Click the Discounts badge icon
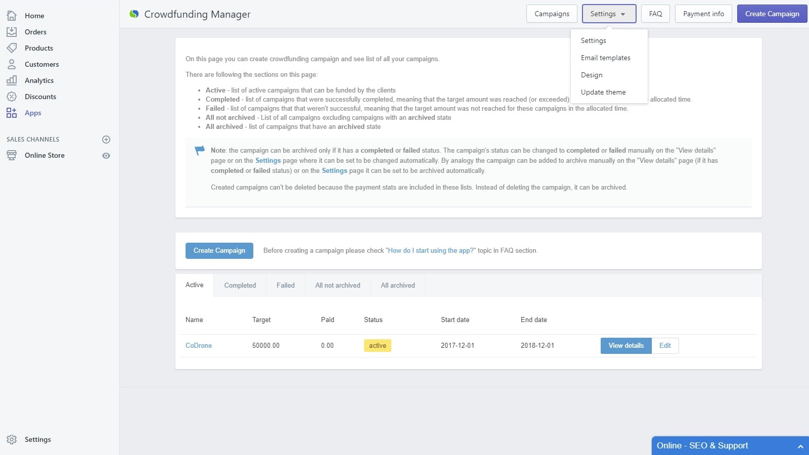The image size is (809, 455). [x=12, y=97]
